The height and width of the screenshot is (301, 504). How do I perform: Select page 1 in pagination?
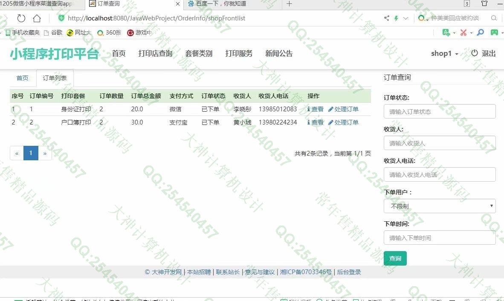(31, 153)
